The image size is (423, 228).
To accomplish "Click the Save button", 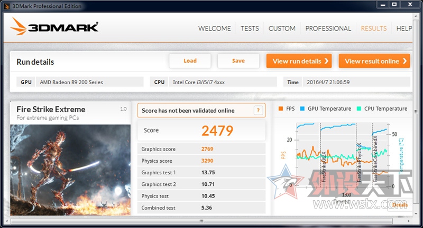I will point(238,61).
